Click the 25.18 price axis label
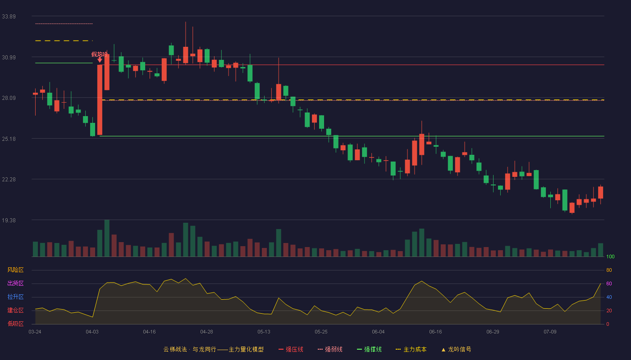631x360 pixels. point(9,139)
